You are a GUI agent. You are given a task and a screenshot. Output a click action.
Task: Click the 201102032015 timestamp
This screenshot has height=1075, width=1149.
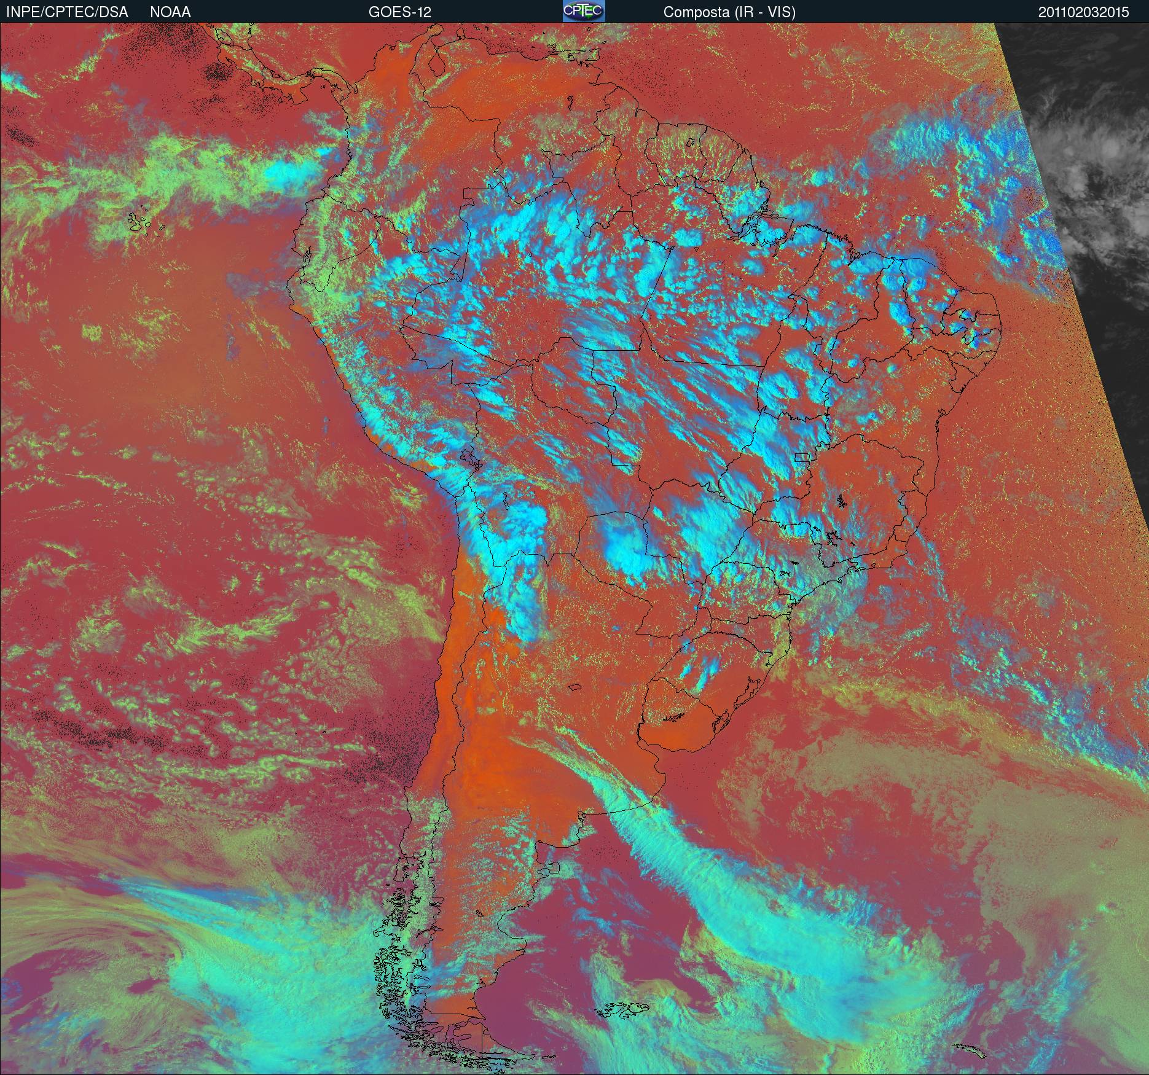click(1083, 12)
